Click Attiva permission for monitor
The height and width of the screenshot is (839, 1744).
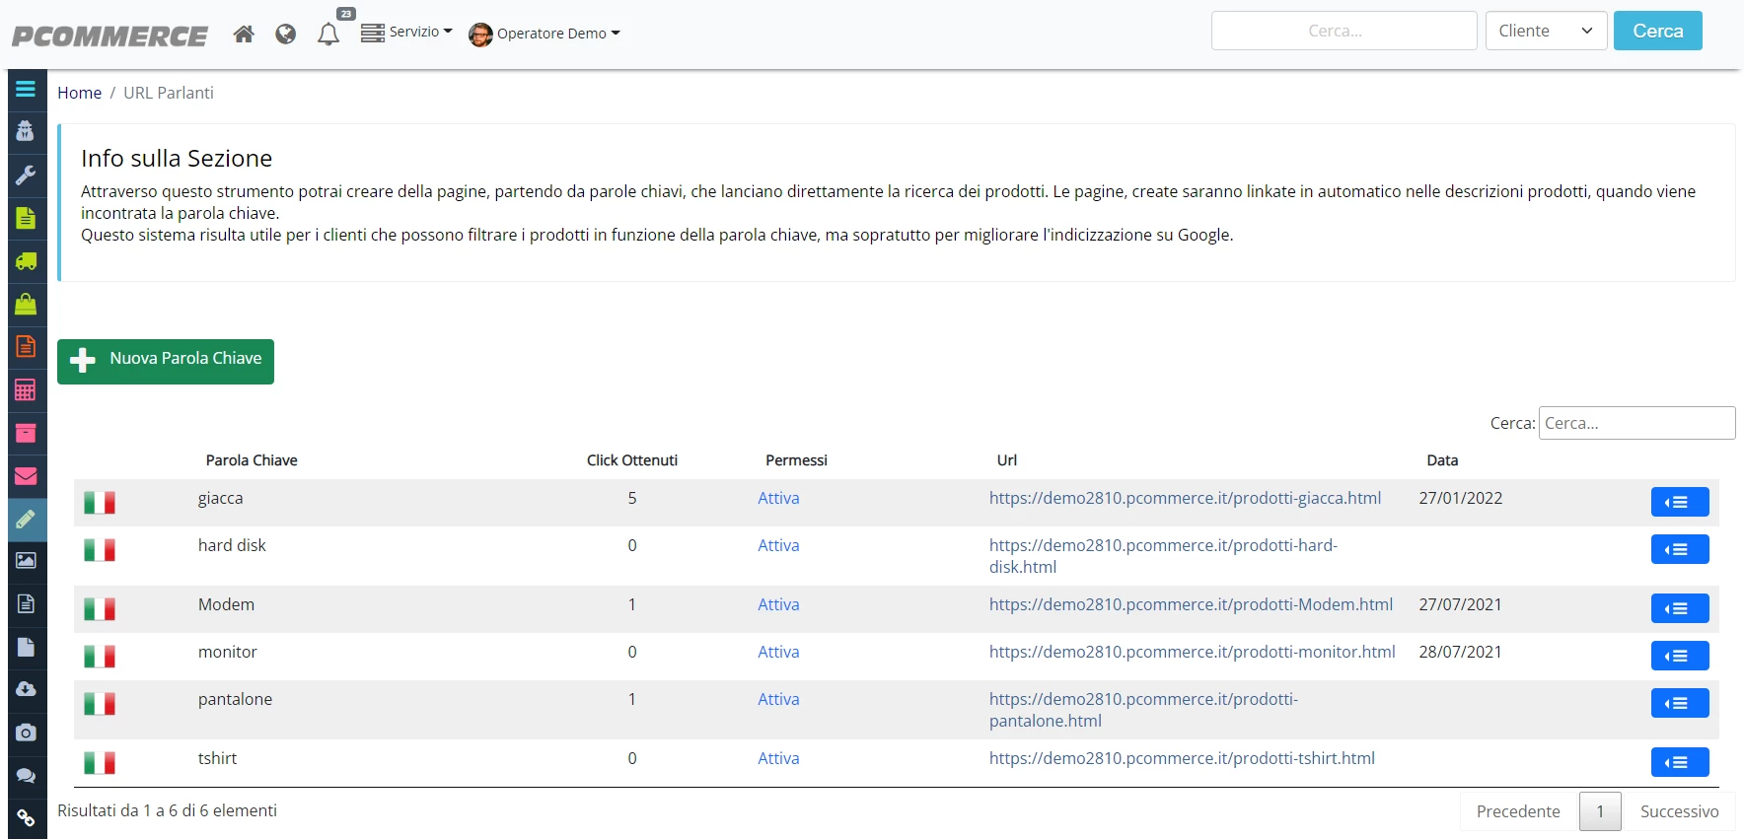tap(778, 652)
